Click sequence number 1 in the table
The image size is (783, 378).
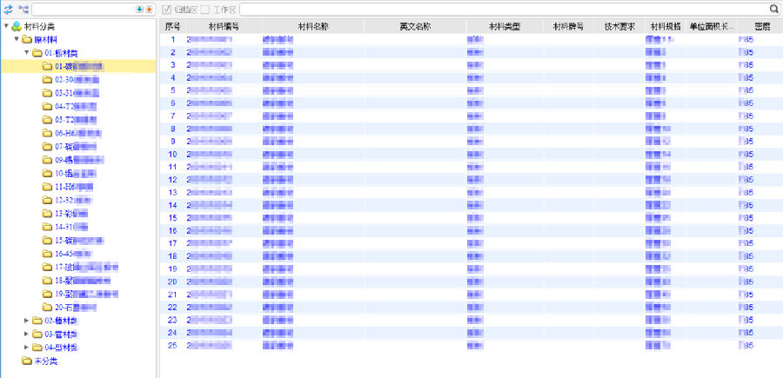tap(173, 39)
